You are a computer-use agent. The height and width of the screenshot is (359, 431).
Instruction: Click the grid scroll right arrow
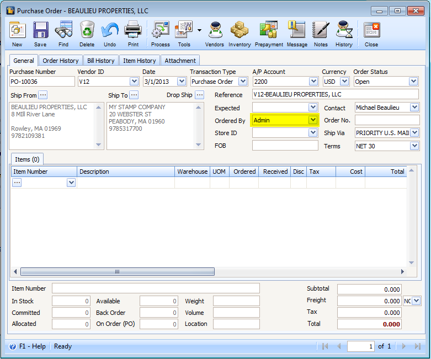402,272
